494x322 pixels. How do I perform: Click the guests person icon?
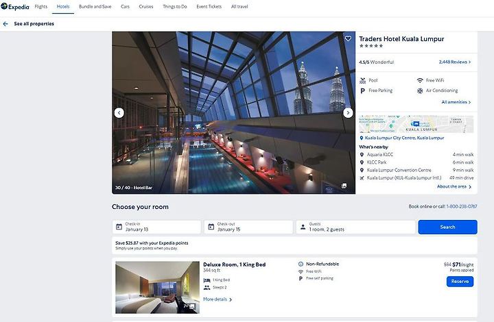[303, 227]
